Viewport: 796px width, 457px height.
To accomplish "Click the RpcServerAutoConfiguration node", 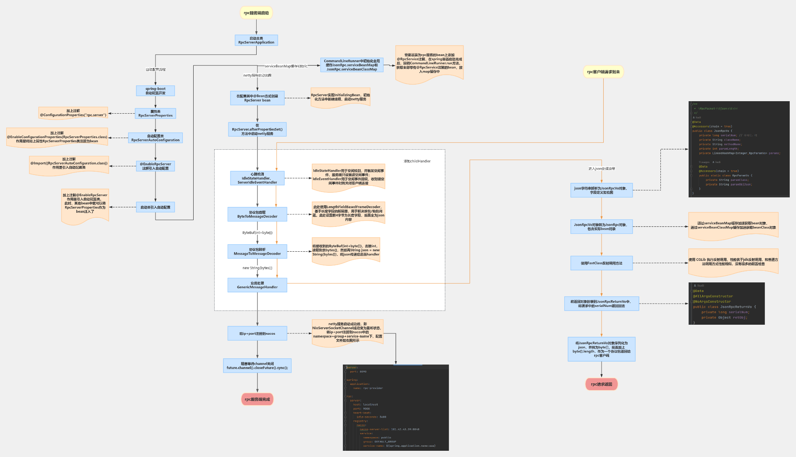I will point(155,138).
